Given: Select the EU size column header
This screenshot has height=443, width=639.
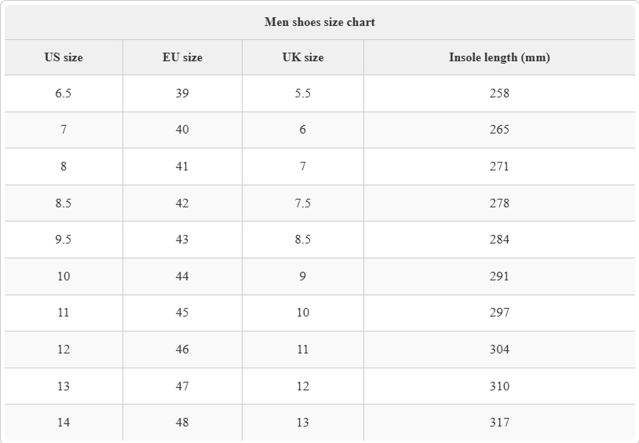Looking at the screenshot, I should pos(182,57).
